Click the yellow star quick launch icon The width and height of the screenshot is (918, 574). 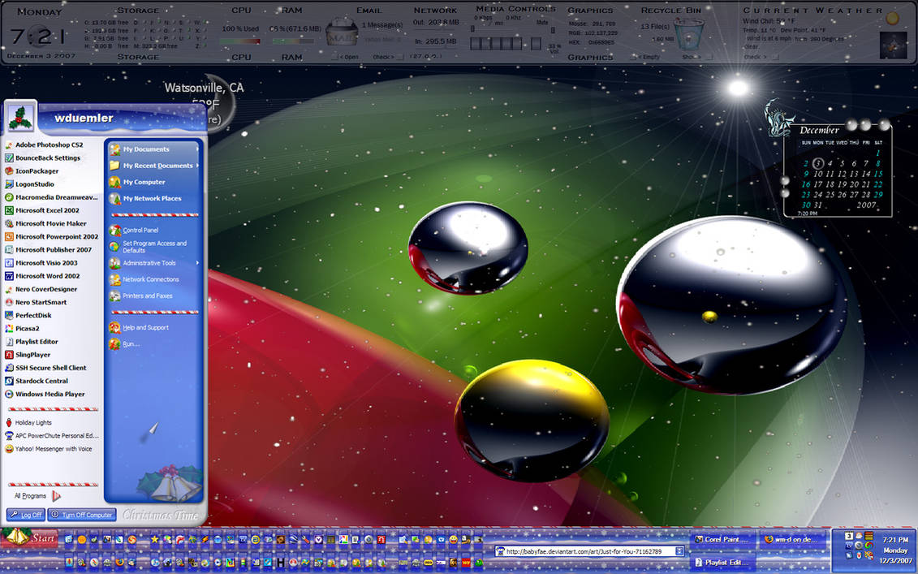(x=154, y=539)
